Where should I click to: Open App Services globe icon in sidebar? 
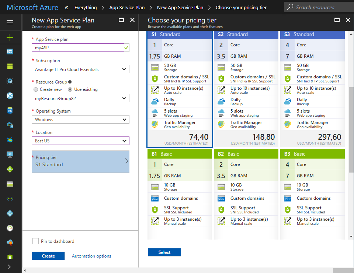tap(10, 96)
